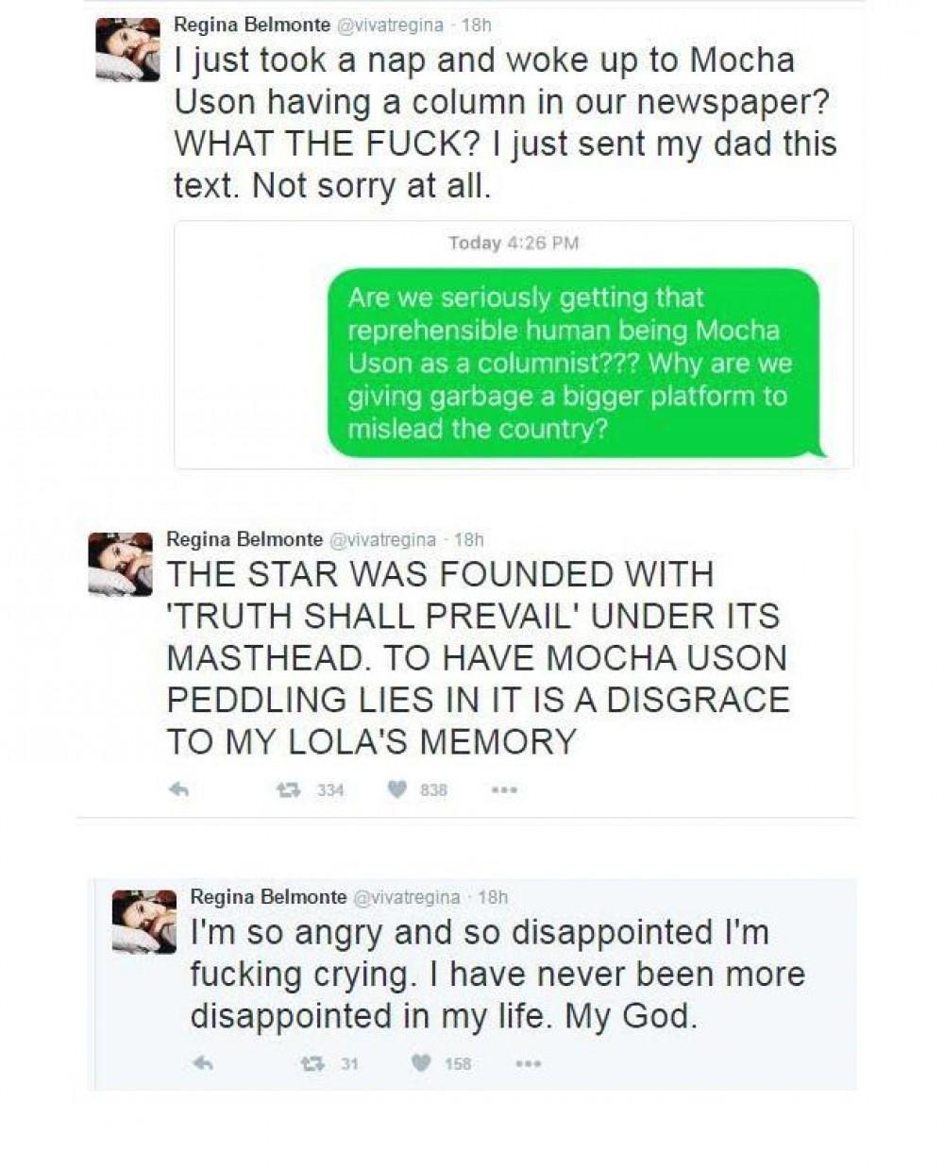This screenshot has height=1170, width=944.
Task: Open more options on the 838-likes tweet
Action: coord(504,789)
